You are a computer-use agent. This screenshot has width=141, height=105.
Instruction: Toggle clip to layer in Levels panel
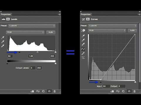32,91
